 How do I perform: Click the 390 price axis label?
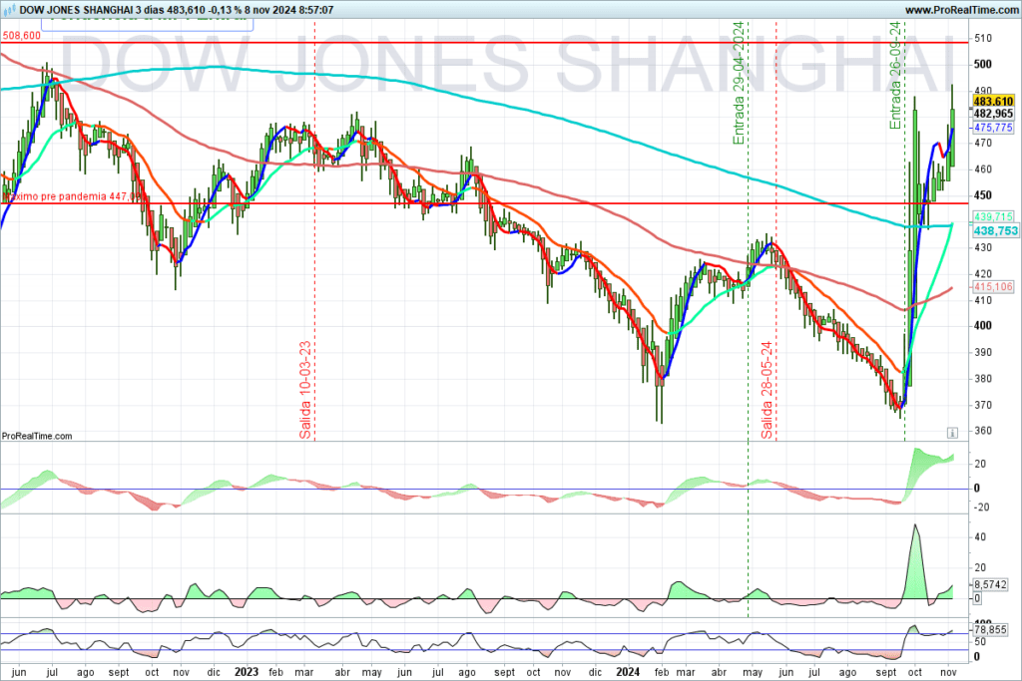pyautogui.click(x=983, y=352)
